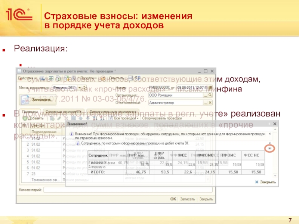Click the list settings icon after Очистить
Screen dimensions: 299x224
[x=130, y=78]
